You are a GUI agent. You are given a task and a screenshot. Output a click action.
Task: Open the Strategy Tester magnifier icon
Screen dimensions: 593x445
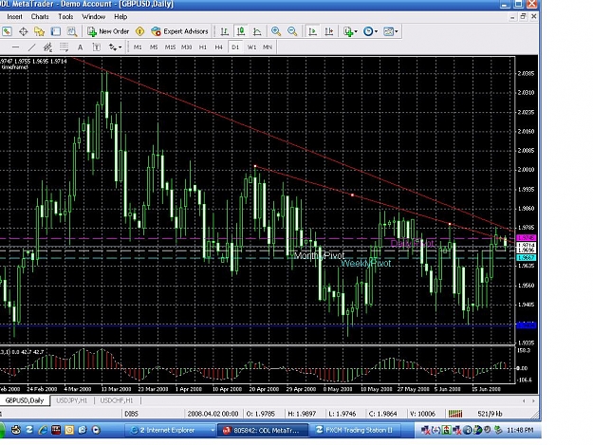(72, 31)
